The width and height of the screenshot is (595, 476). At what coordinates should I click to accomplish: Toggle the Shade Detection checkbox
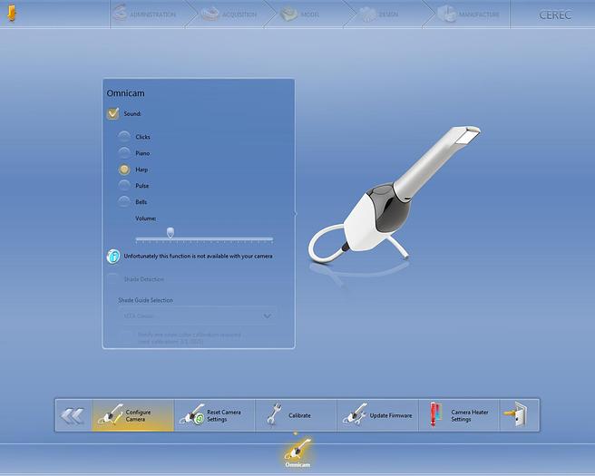112,279
